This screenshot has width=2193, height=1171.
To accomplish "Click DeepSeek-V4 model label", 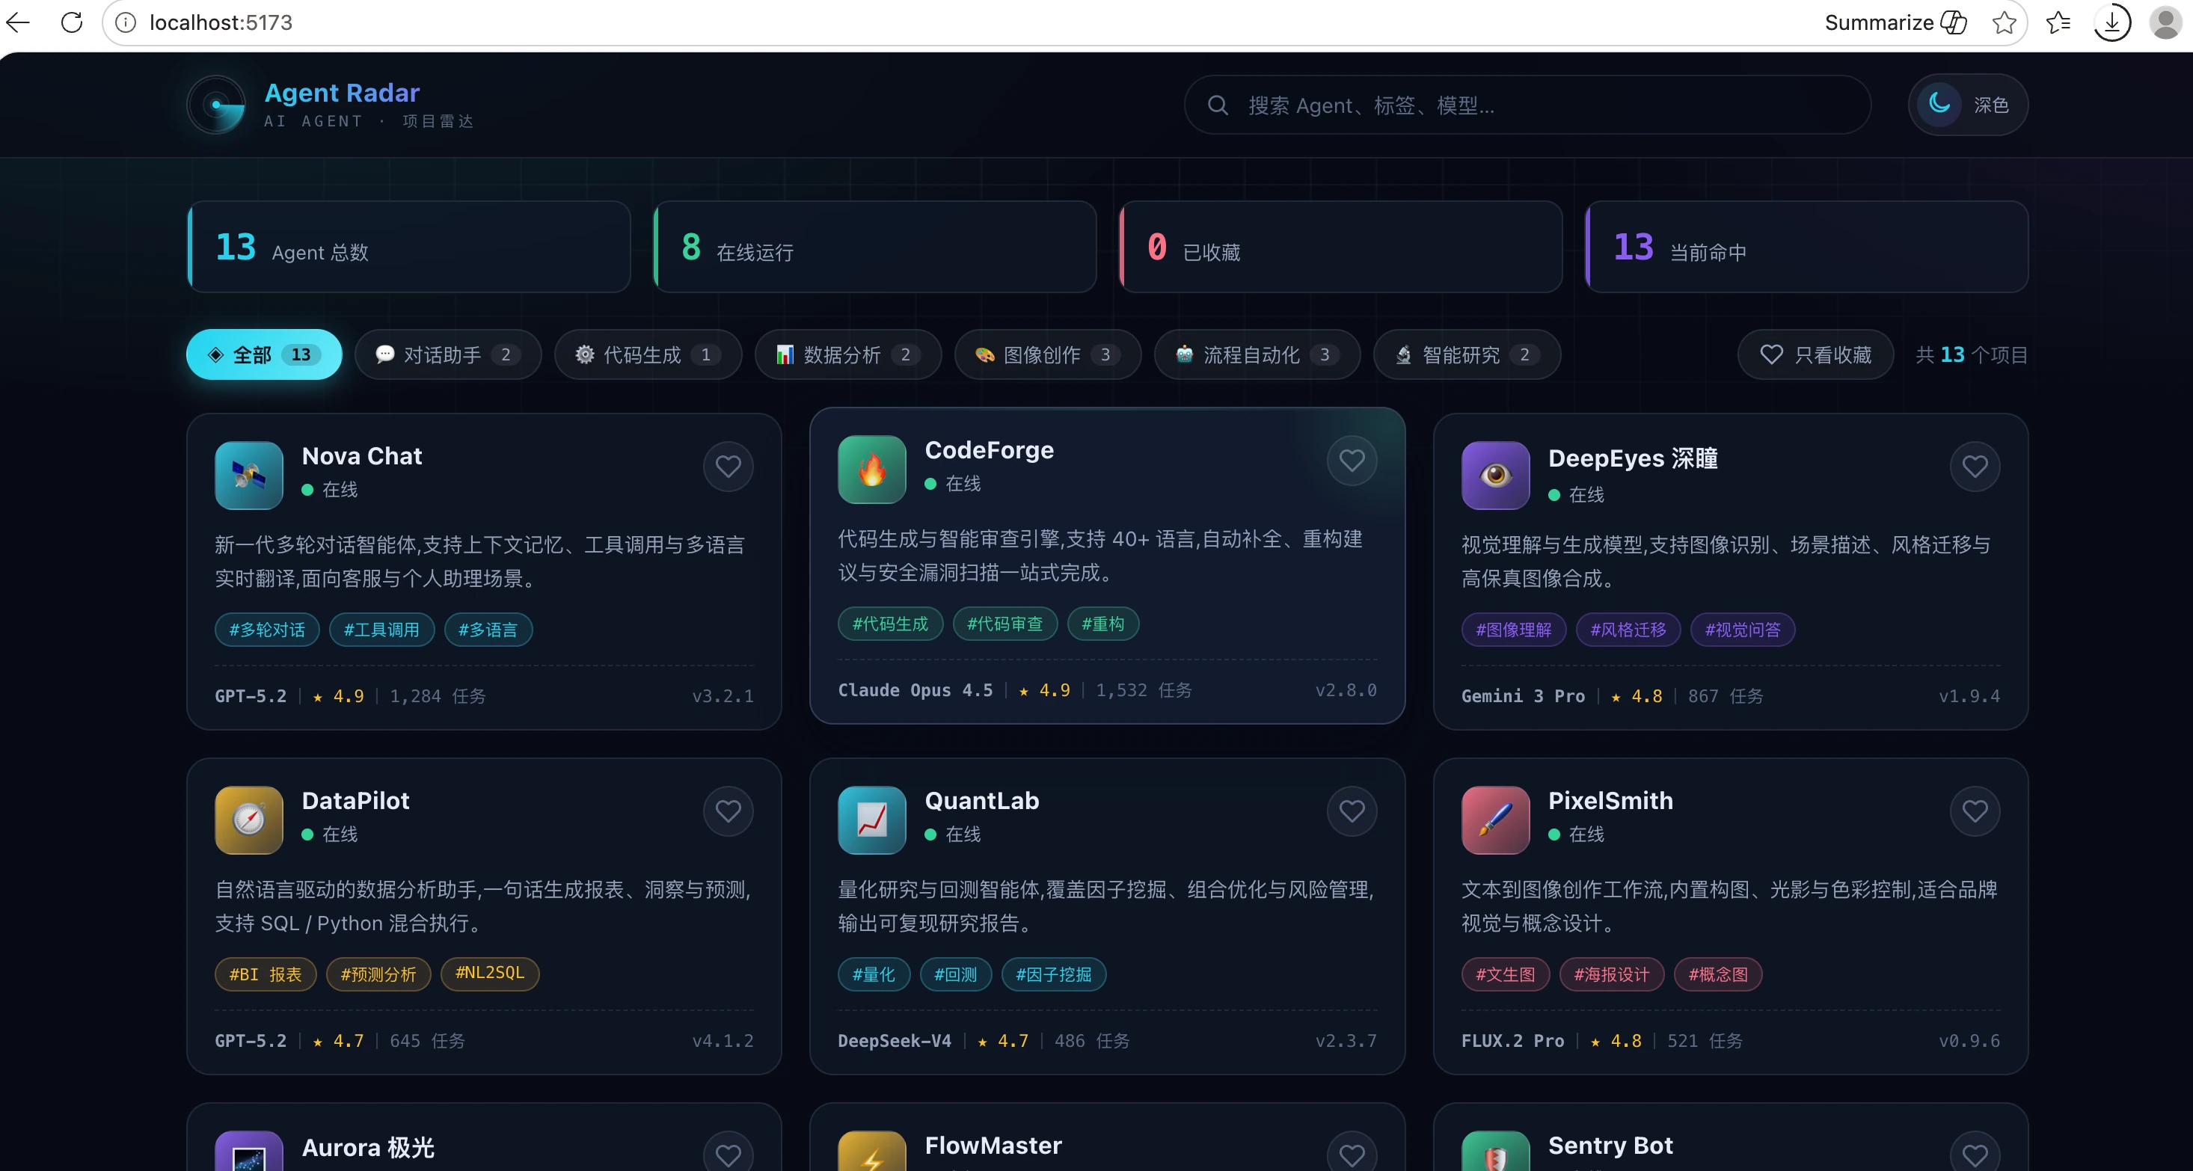I will 895,1041.
